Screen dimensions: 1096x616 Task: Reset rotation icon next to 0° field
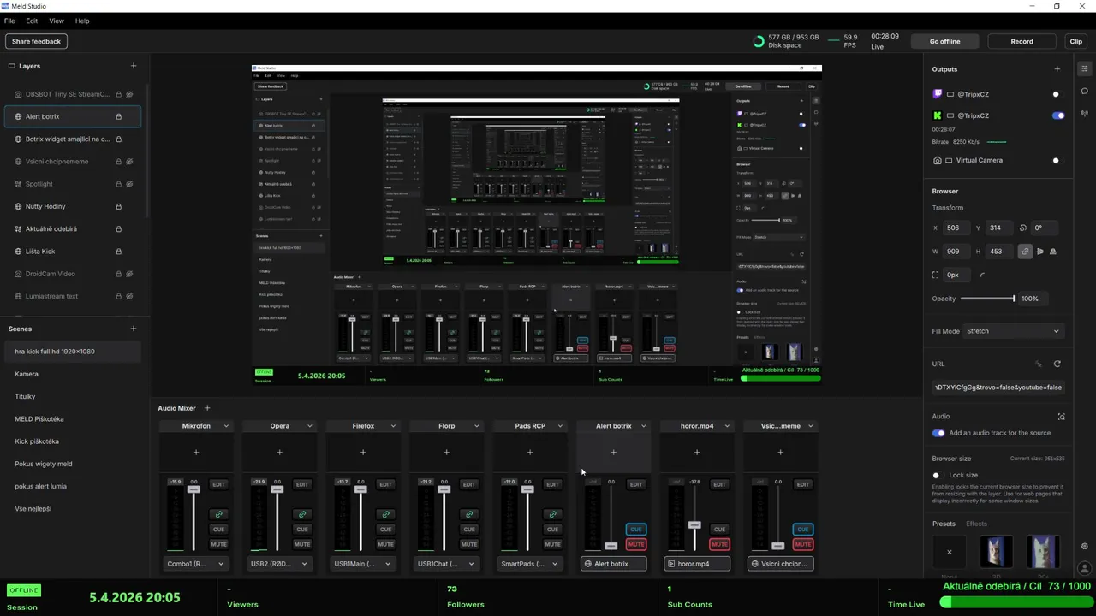pyautogui.click(x=1022, y=228)
